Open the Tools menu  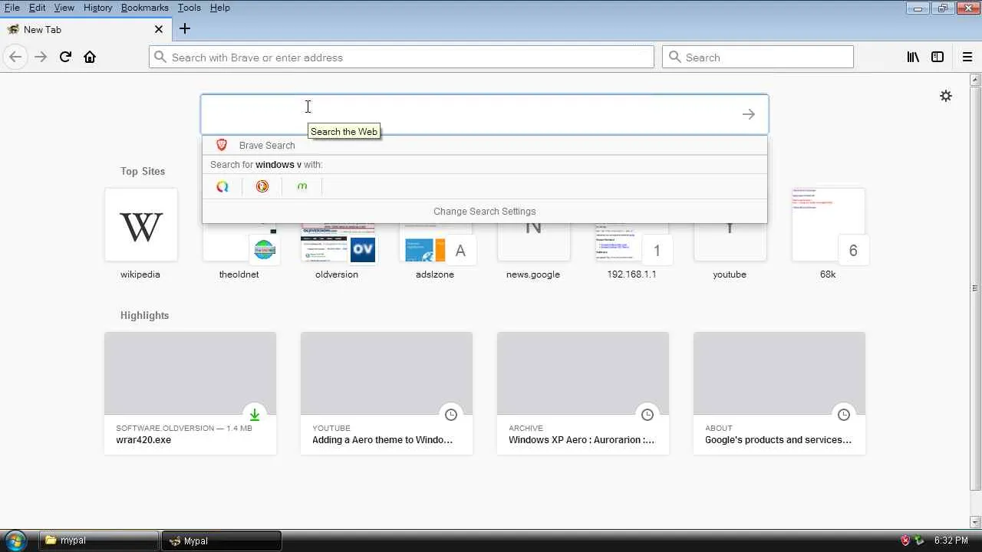click(189, 8)
